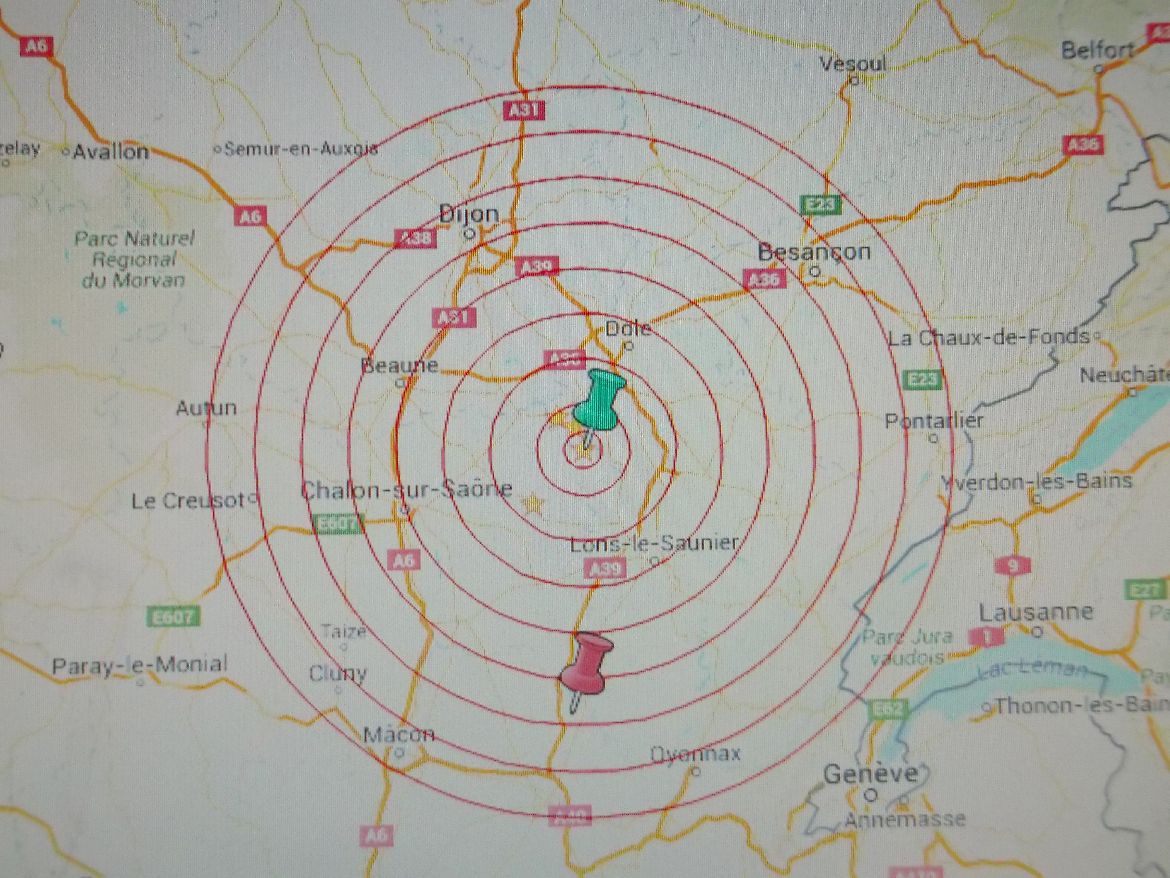This screenshot has height=878, width=1170.
Task: Click the Neuchâtel label at the right edge
Action: [1124, 375]
